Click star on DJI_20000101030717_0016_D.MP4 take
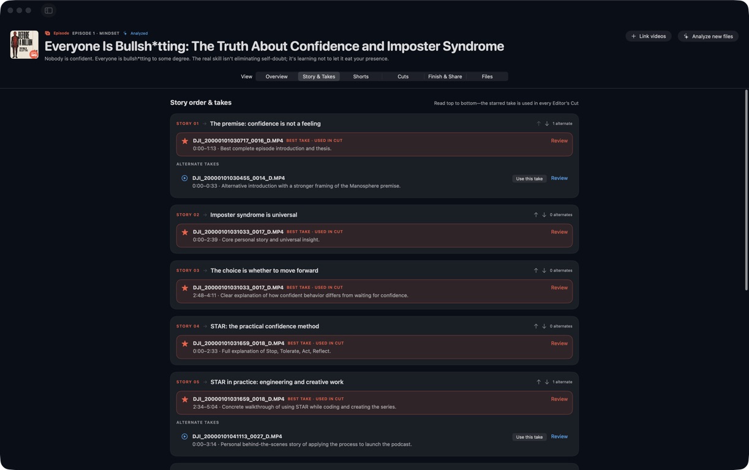This screenshot has width=749, height=470. 185,141
